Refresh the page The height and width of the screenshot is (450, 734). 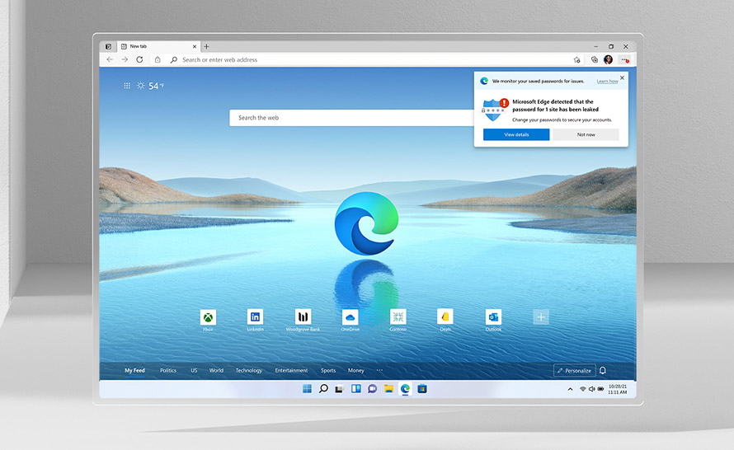[139, 59]
